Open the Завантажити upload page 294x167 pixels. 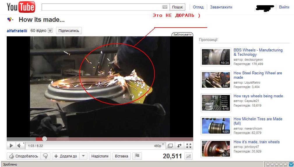(221, 7)
